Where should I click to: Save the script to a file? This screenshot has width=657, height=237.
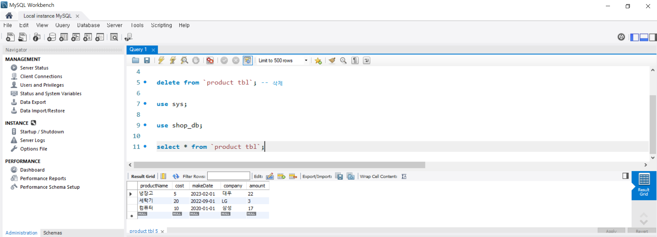coord(147,60)
